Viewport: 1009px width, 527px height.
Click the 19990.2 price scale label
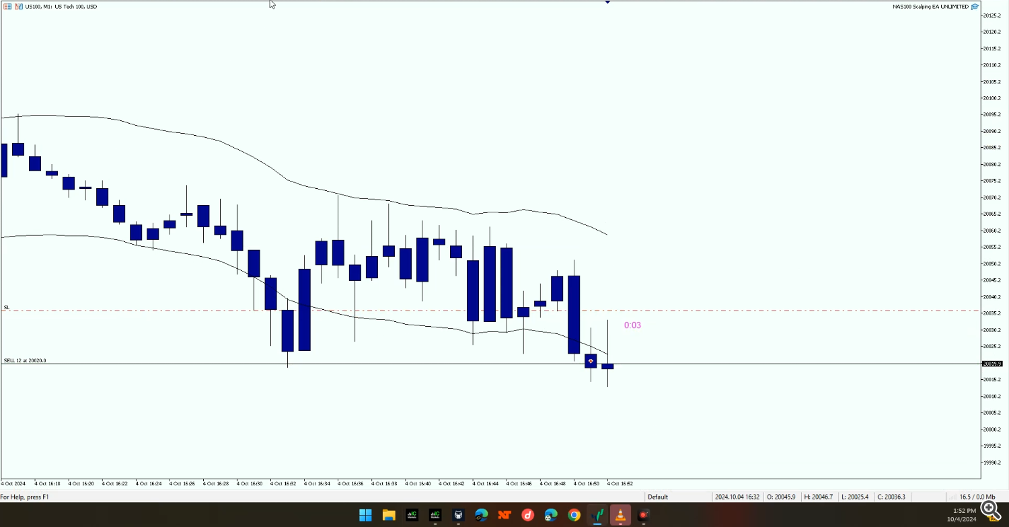[x=992, y=462]
